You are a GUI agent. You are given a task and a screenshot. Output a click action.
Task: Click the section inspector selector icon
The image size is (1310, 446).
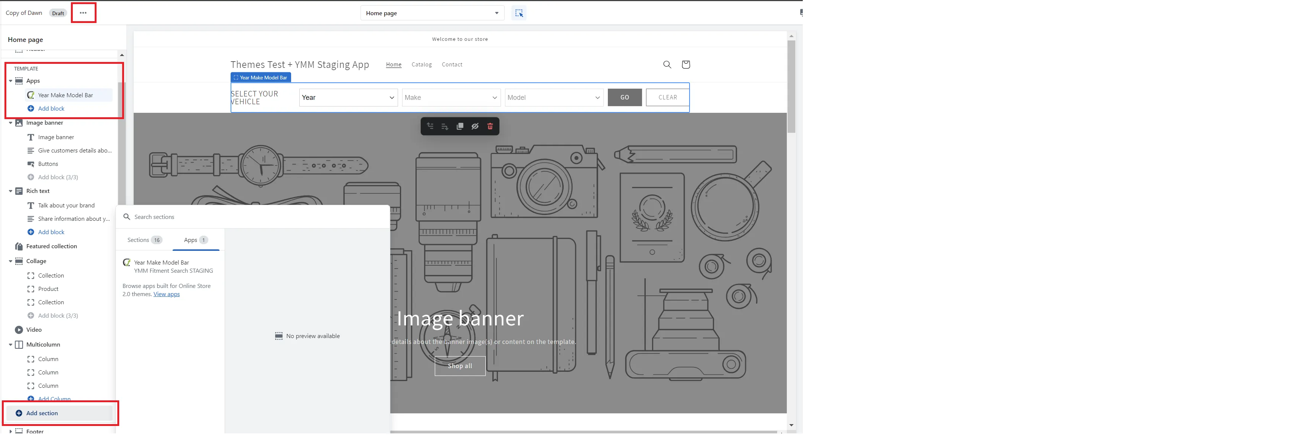tap(518, 13)
